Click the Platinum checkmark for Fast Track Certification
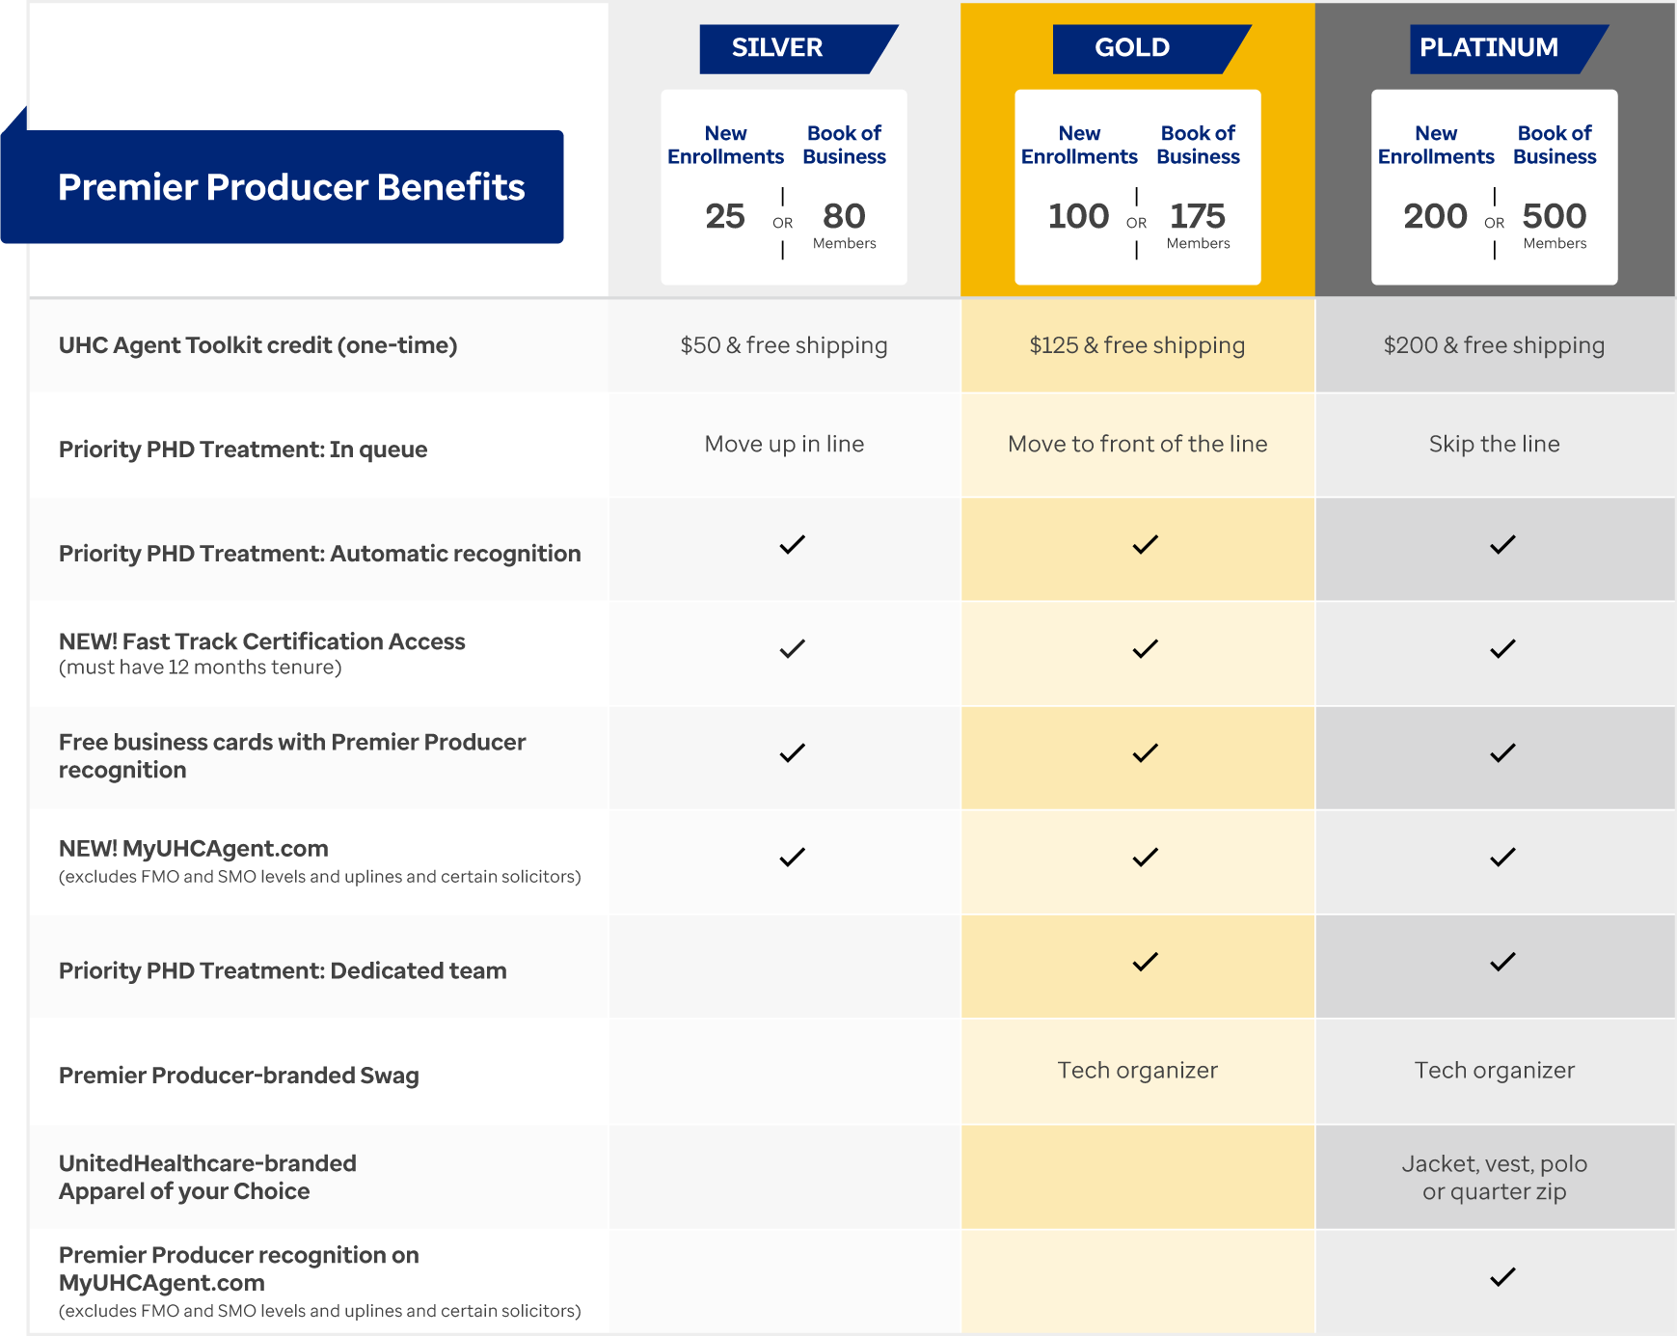The height and width of the screenshot is (1336, 1677). [x=1502, y=649]
